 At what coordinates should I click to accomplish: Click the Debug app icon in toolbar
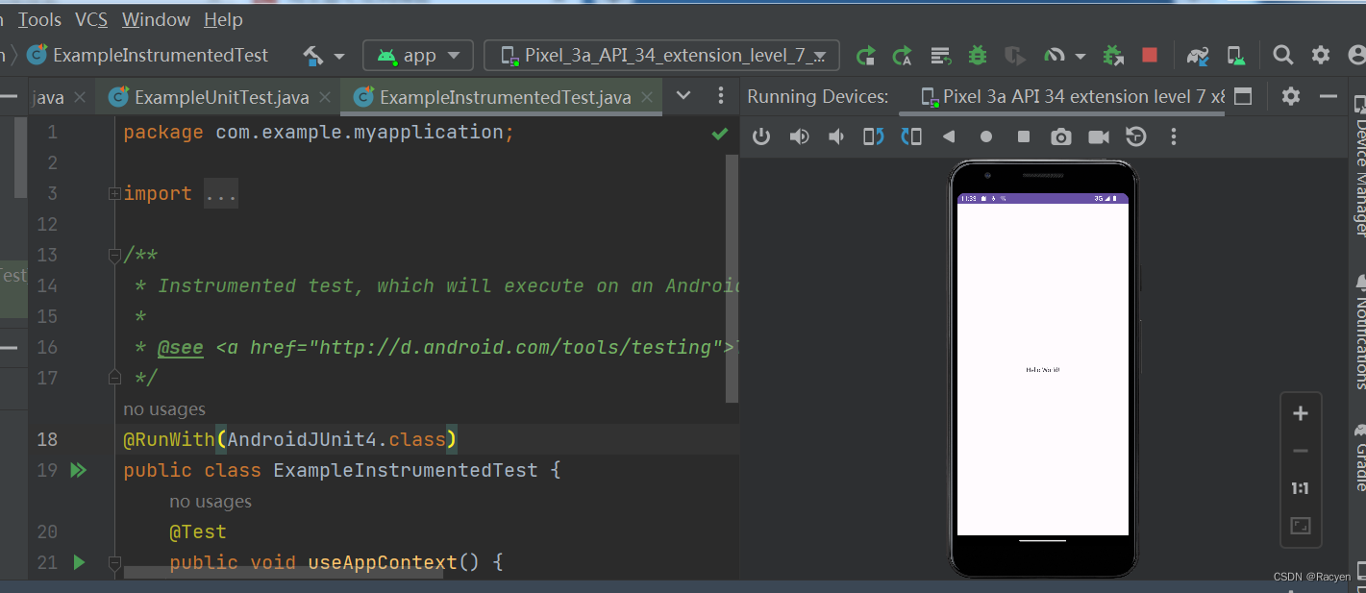click(x=977, y=55)
